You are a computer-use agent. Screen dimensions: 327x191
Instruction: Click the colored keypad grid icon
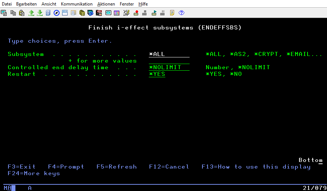coord(117,13)
